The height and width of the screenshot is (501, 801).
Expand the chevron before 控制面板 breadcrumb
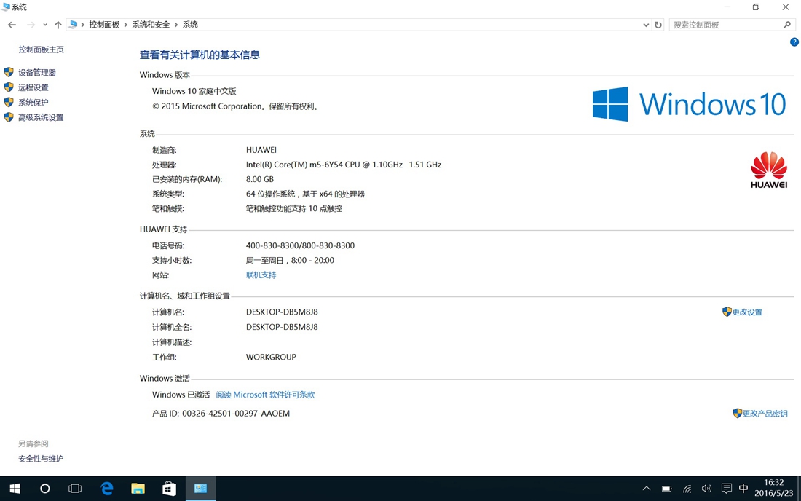point(83,25)
